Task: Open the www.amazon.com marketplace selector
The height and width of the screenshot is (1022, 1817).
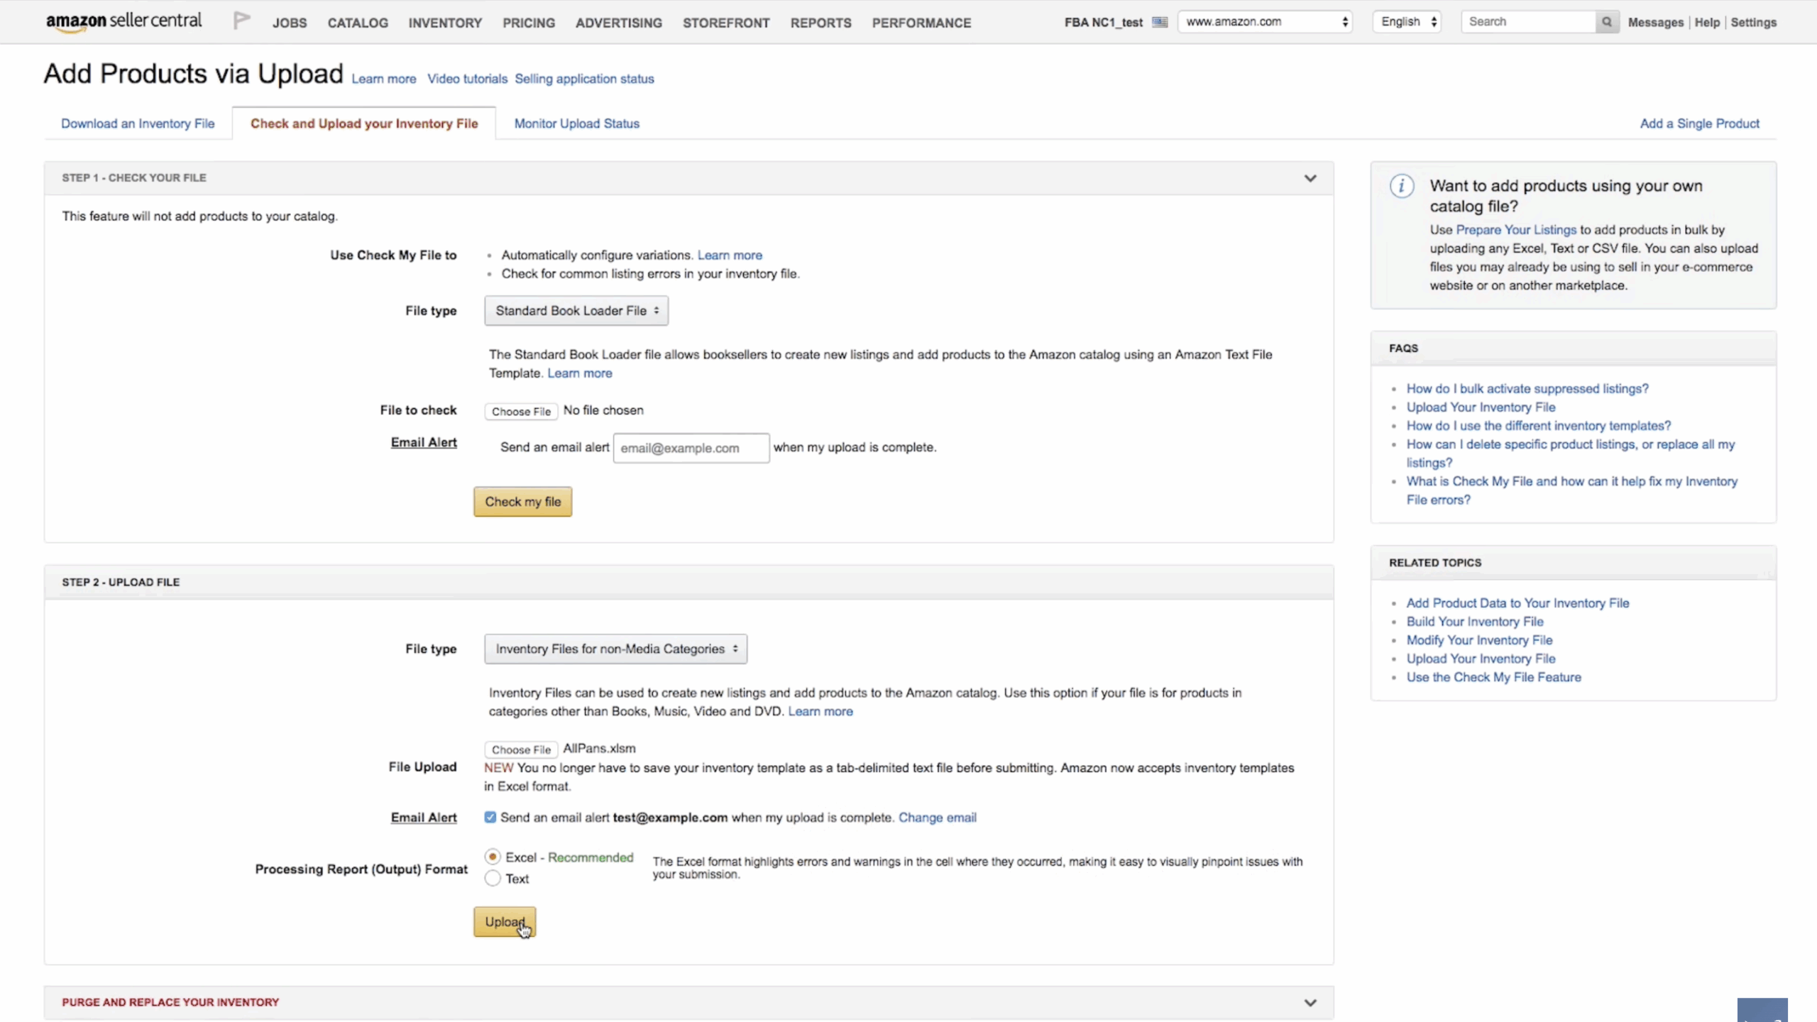Action: [1266, 22]
